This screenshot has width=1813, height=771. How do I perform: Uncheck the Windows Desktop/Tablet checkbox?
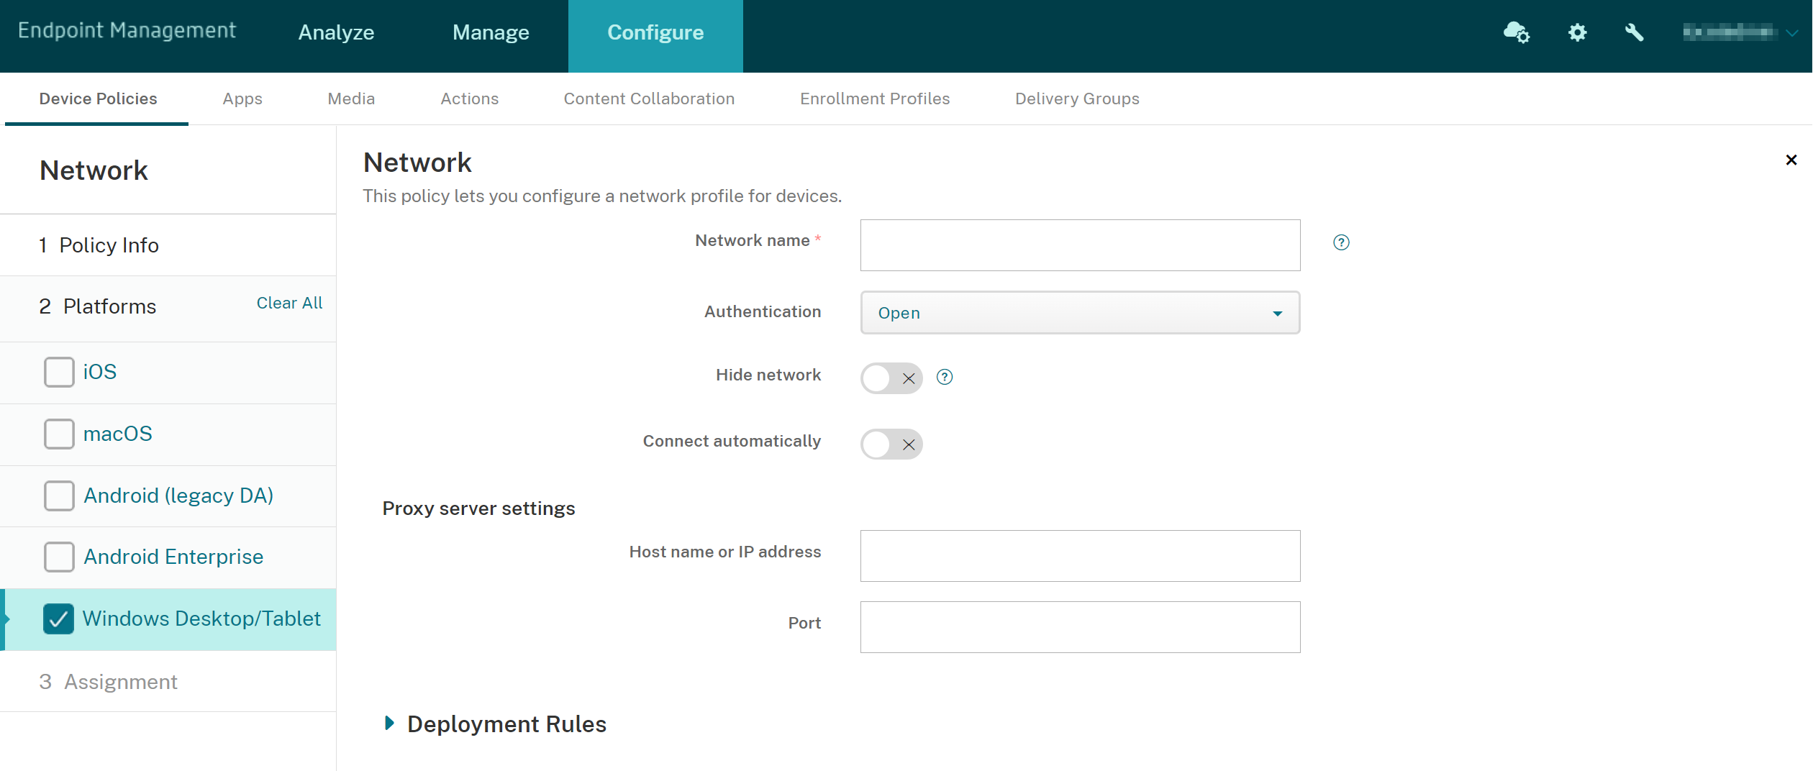coord(59,619)
